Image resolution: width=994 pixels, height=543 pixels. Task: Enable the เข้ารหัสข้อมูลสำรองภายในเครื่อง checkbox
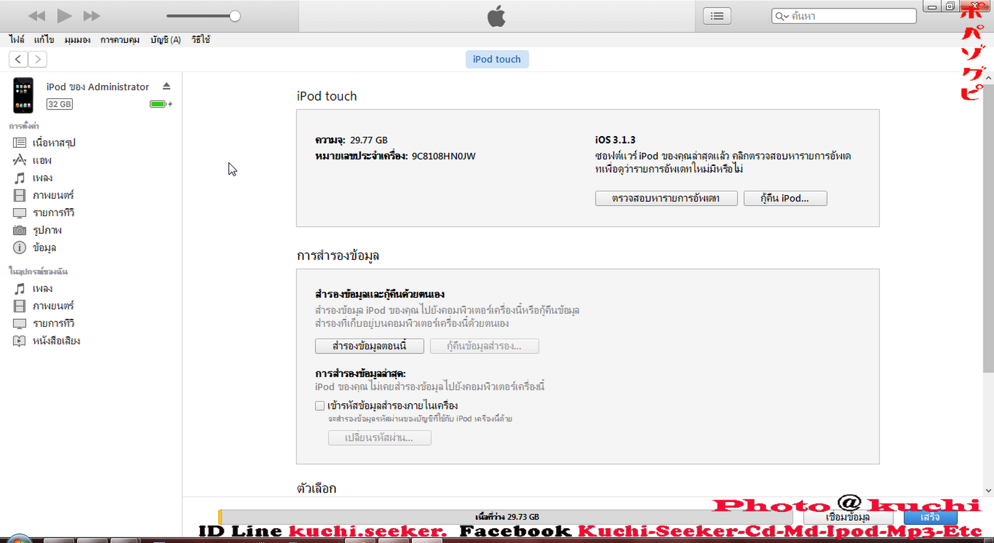coord(320,406)
